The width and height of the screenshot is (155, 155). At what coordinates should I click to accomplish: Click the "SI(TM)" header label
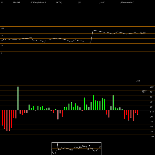(59, 2)
